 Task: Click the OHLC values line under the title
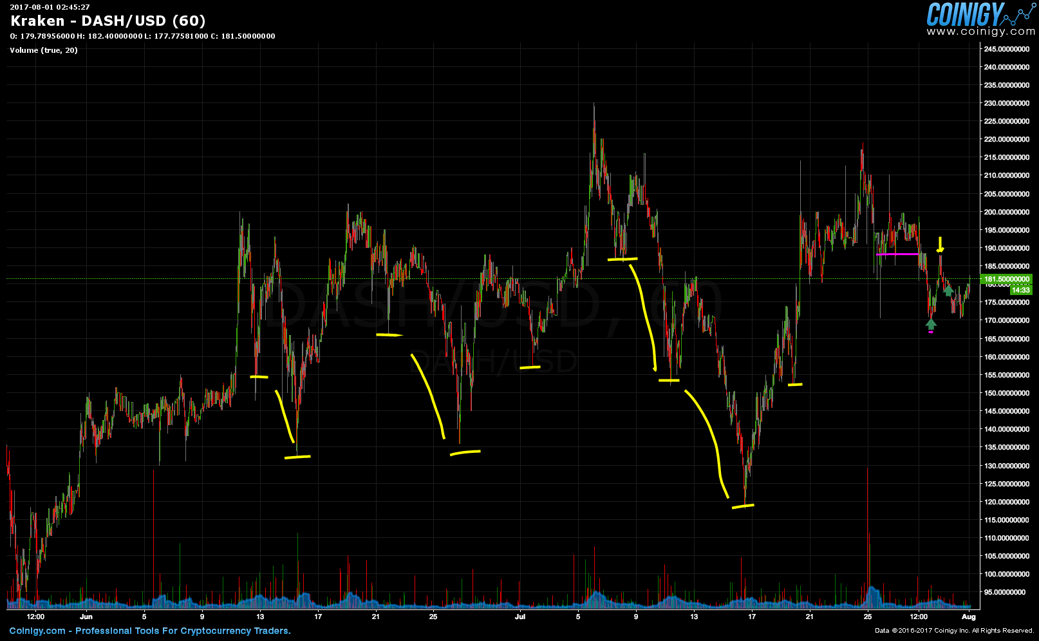pyautogui.click(x=142, y=36)
